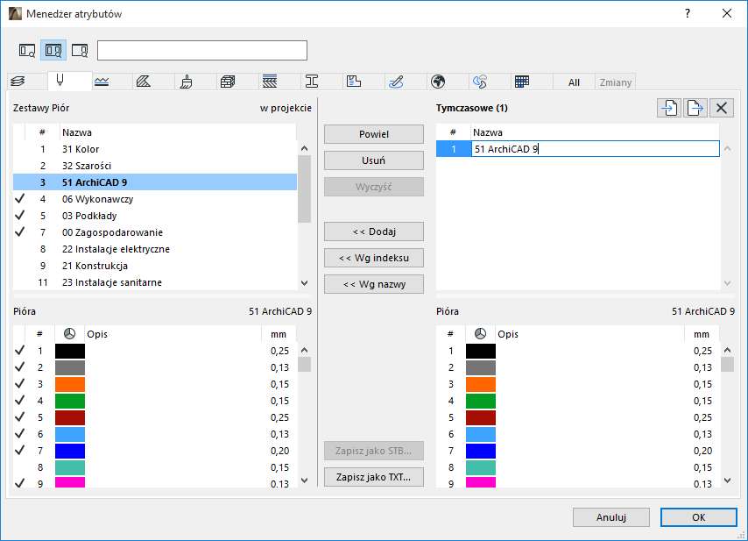Click color wheel column header in right Pióra
The height and width of the screenshot is (541, 748).
[x=480, y=334]
